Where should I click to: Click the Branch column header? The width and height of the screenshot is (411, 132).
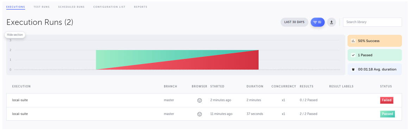click(170, 86)
